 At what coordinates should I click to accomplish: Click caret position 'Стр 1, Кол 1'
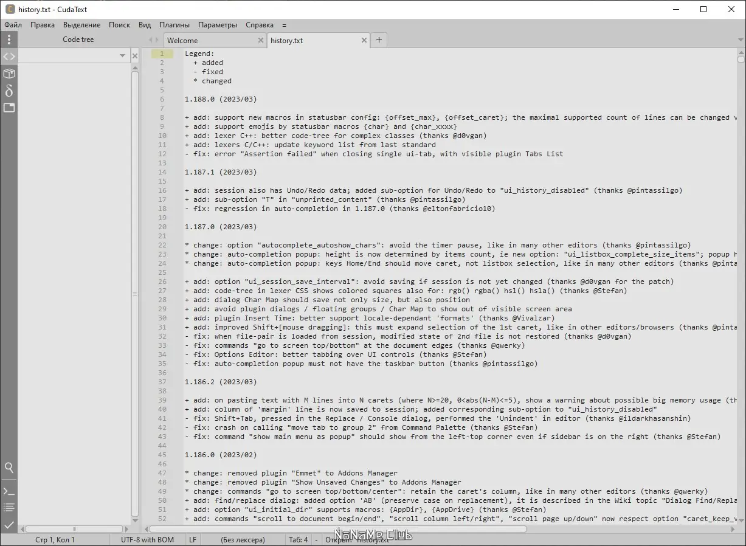[x=55, y=540]
